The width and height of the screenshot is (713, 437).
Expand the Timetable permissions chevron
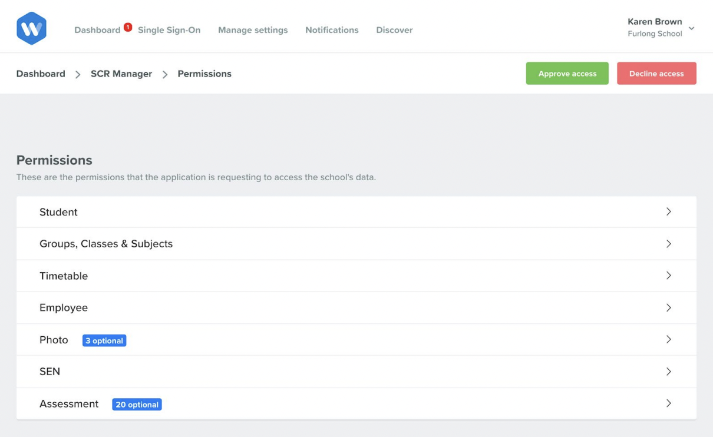[x=668, y=276]
